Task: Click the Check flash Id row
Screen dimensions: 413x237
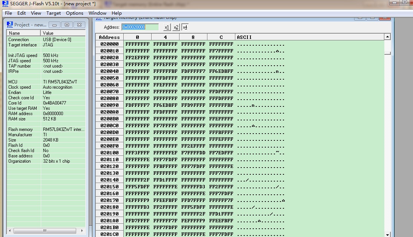Action: [x=46, y=150]
